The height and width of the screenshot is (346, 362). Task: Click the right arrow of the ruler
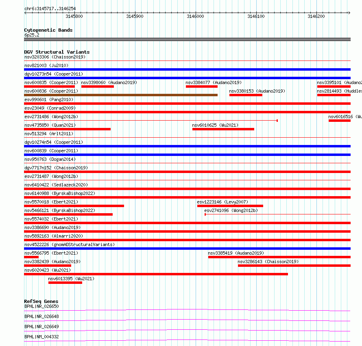[x=349, y=13]
